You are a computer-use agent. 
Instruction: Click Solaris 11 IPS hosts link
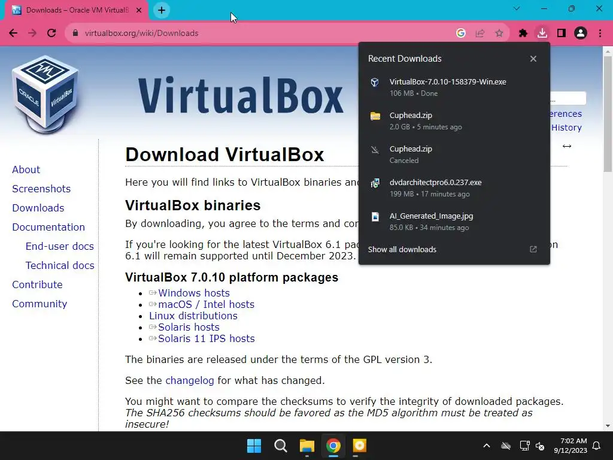(x=207, y=338)
